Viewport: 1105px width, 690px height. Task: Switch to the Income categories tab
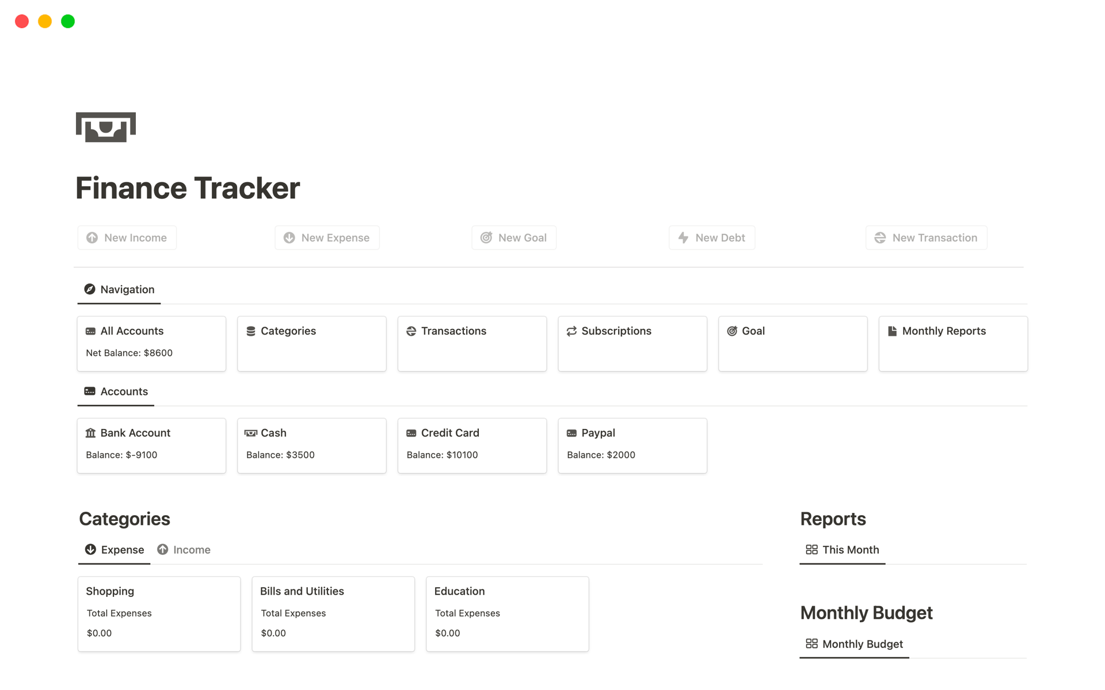[192, 549]
